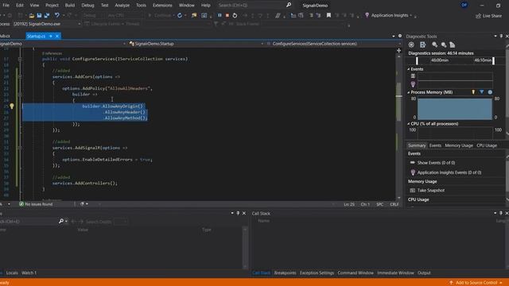Viewport: 509px width, 286px height.
Task: Switch to Watch 1 tab
Action: click(29, 272)
